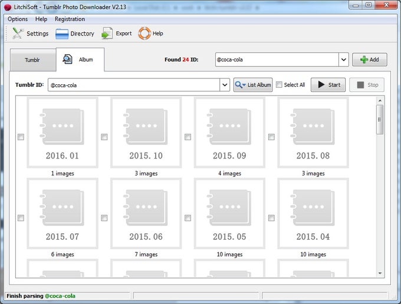Click the Start button
The height and width of the screenshot is (304, 401).
coord(328,85)
